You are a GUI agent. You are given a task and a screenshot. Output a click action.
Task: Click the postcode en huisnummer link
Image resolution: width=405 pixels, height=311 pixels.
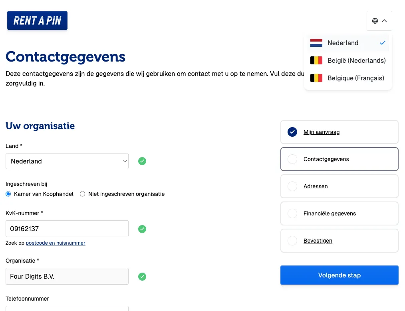coord(56,243)
